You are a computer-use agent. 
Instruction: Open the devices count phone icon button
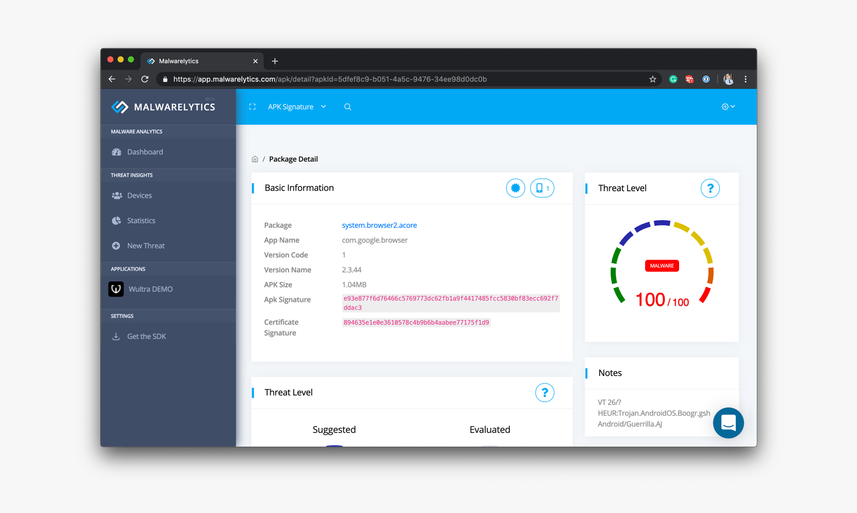542,188
